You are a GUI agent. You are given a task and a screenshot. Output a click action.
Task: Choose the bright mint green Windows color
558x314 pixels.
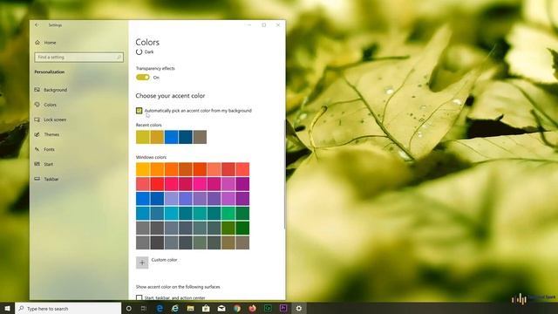228,213
